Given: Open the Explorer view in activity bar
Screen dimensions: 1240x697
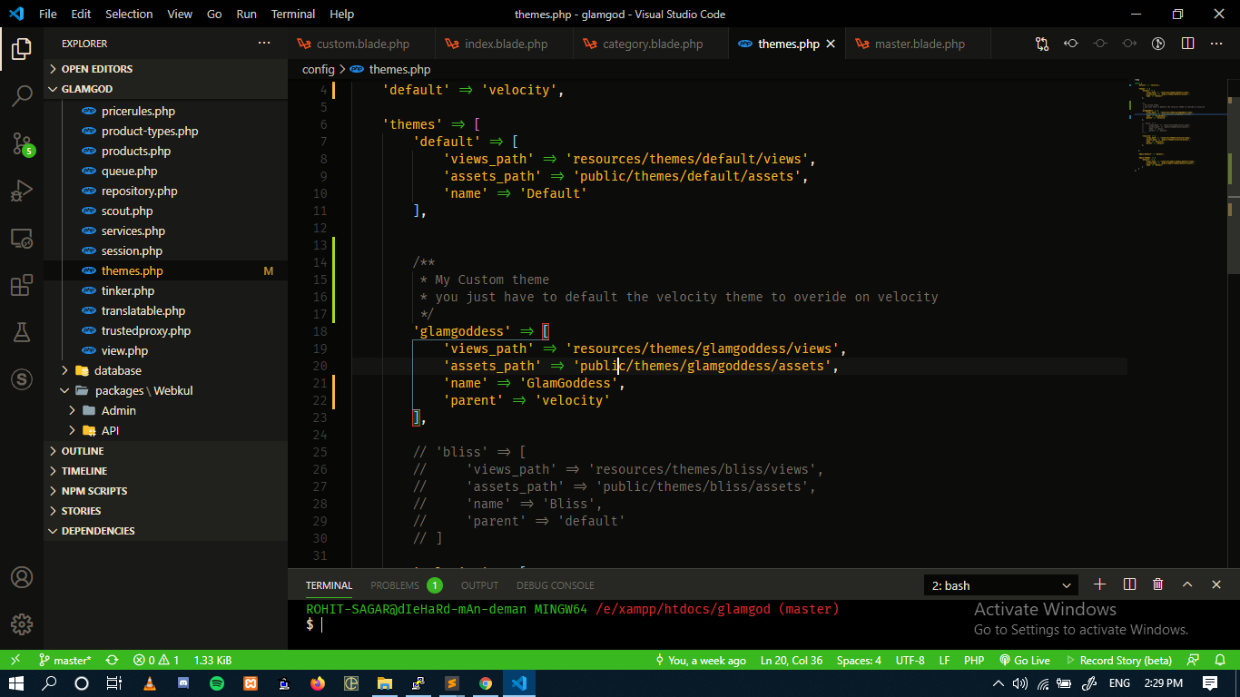Looking at the screenshot, I should tap(22, 49).
